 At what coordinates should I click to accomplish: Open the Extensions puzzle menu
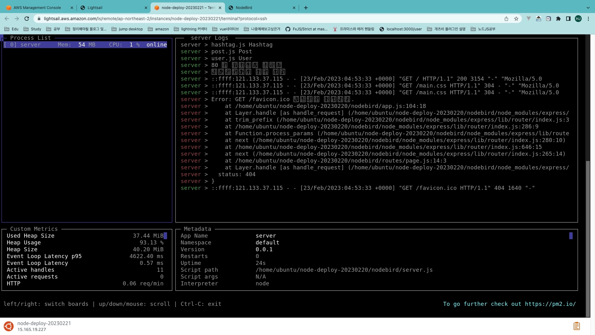558,19
